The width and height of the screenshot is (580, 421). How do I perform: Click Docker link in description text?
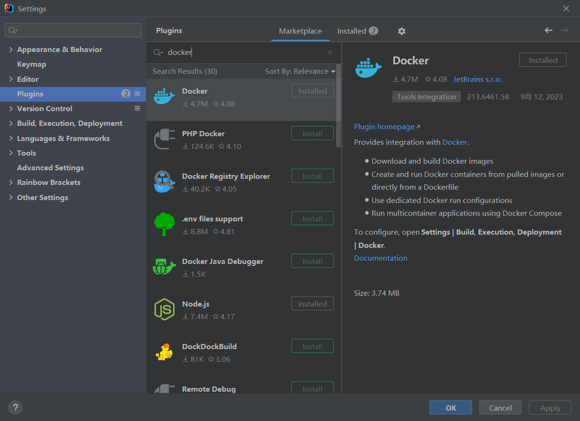tap(455, 142)
